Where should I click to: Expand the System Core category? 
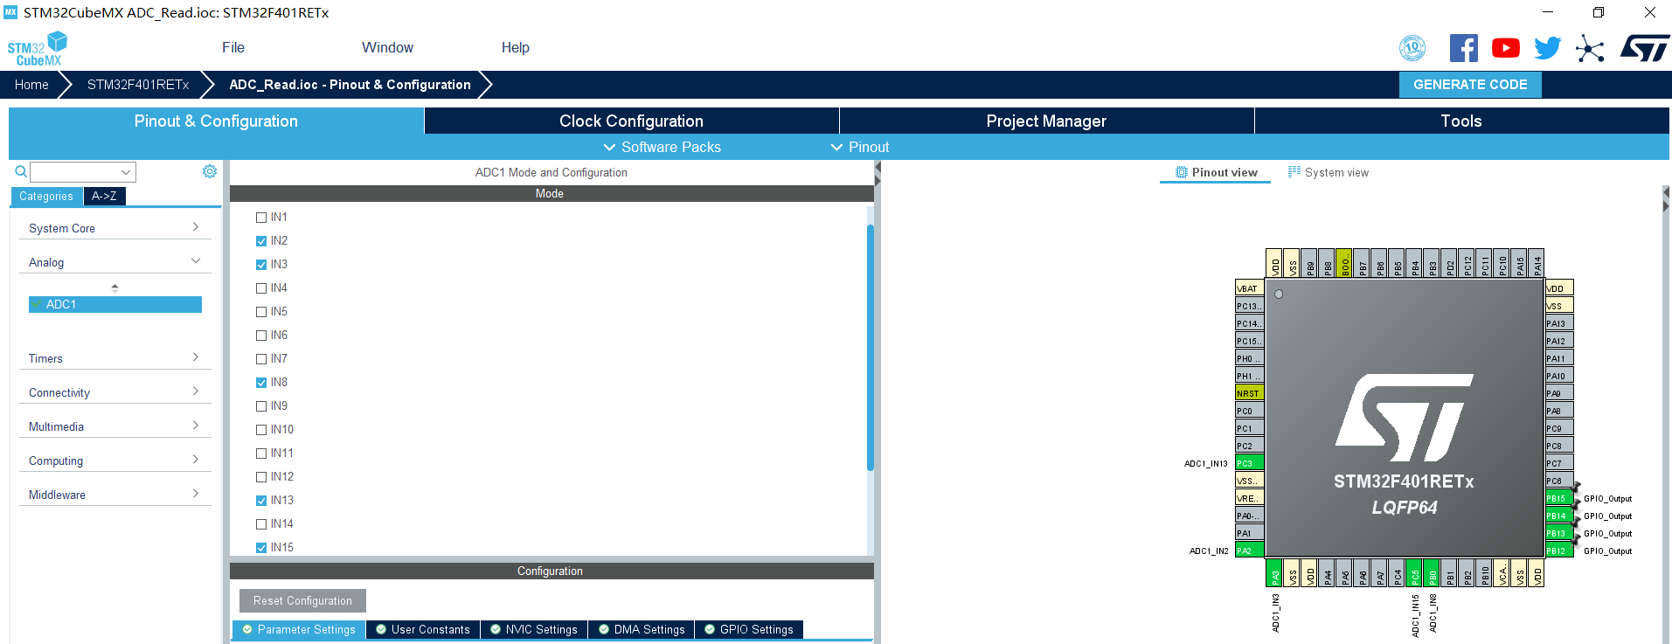click(x=114, y=228)
